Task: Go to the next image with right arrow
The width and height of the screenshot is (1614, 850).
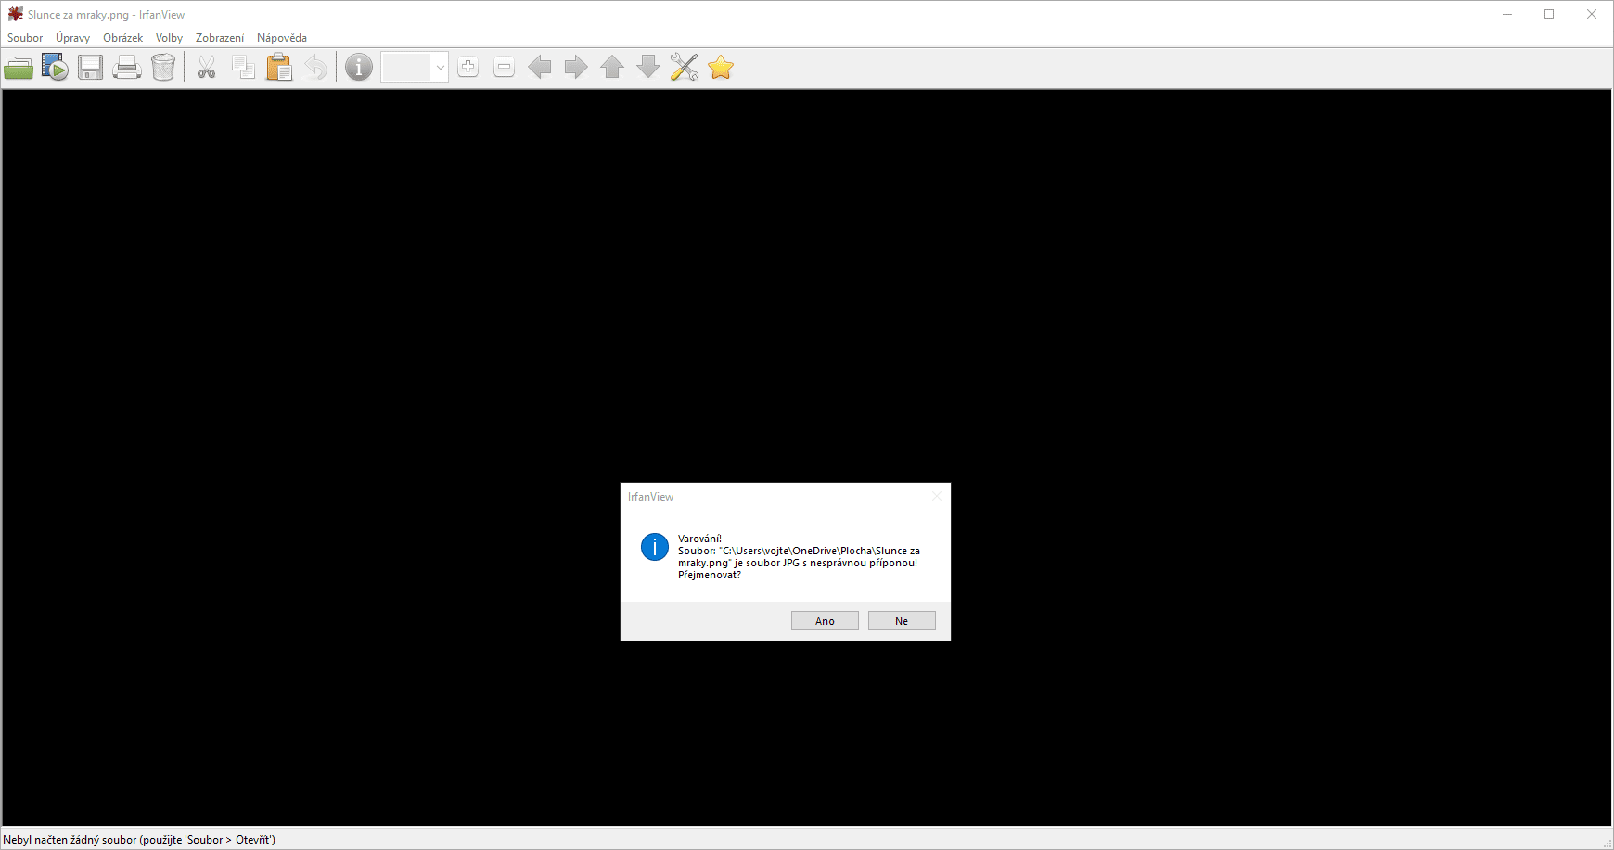Action: click(x=576, y=68)
